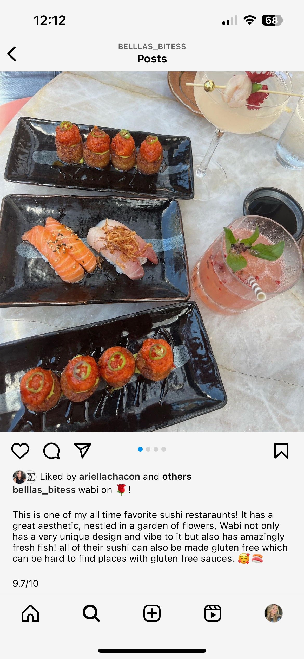Screen dimensions: 304x659
Task: Tap the sushi photo in the post
Action: point(152,251)
